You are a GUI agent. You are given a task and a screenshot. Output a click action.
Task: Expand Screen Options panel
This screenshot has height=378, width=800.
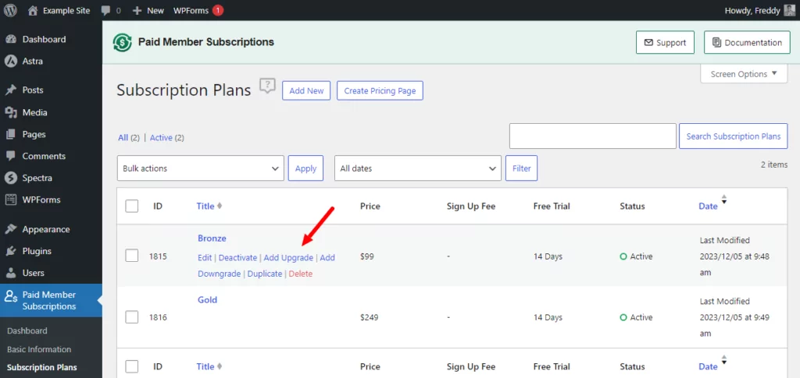pyautogui.click(x=744, y=74)
